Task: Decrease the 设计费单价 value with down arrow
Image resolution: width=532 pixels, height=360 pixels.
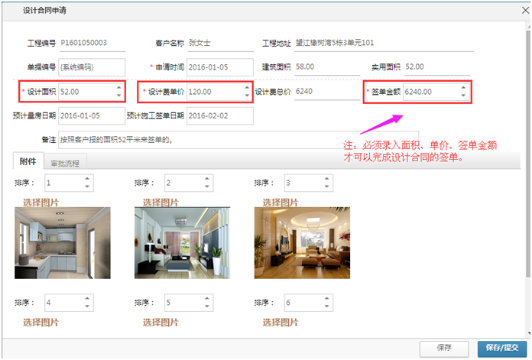Action: pyautogui.click(x=246, y=96)
